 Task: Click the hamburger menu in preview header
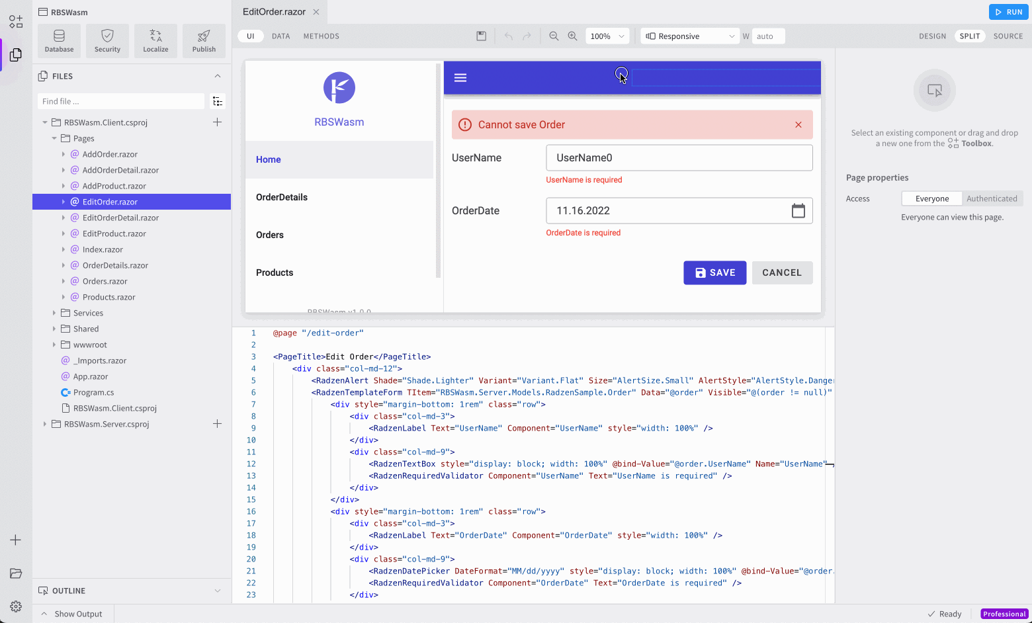[460, 77]
